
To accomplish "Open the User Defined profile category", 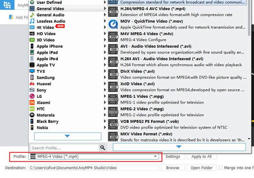I will tap(68, 2).
